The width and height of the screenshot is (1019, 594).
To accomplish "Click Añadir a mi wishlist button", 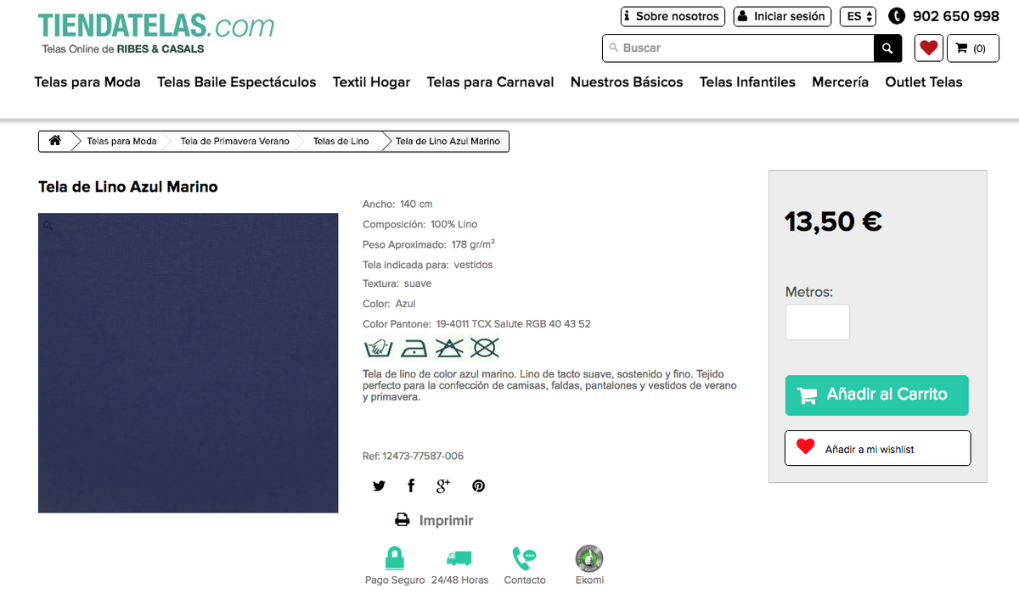I will (878, 448).
